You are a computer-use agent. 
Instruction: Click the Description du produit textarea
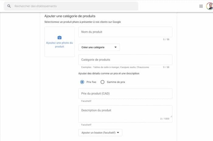click(x=125, y=114)
